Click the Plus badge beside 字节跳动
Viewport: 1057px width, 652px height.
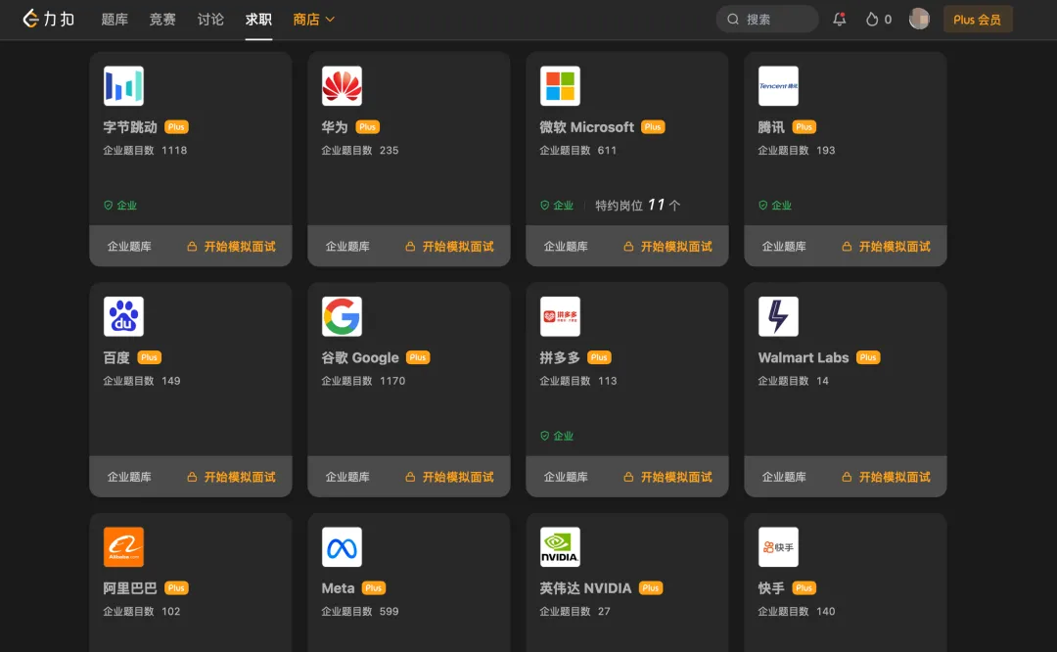point(176,126)
